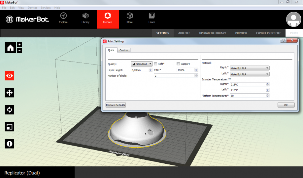Open the View menu
Viewport: 303px width, 178px height.
(21, 8)
